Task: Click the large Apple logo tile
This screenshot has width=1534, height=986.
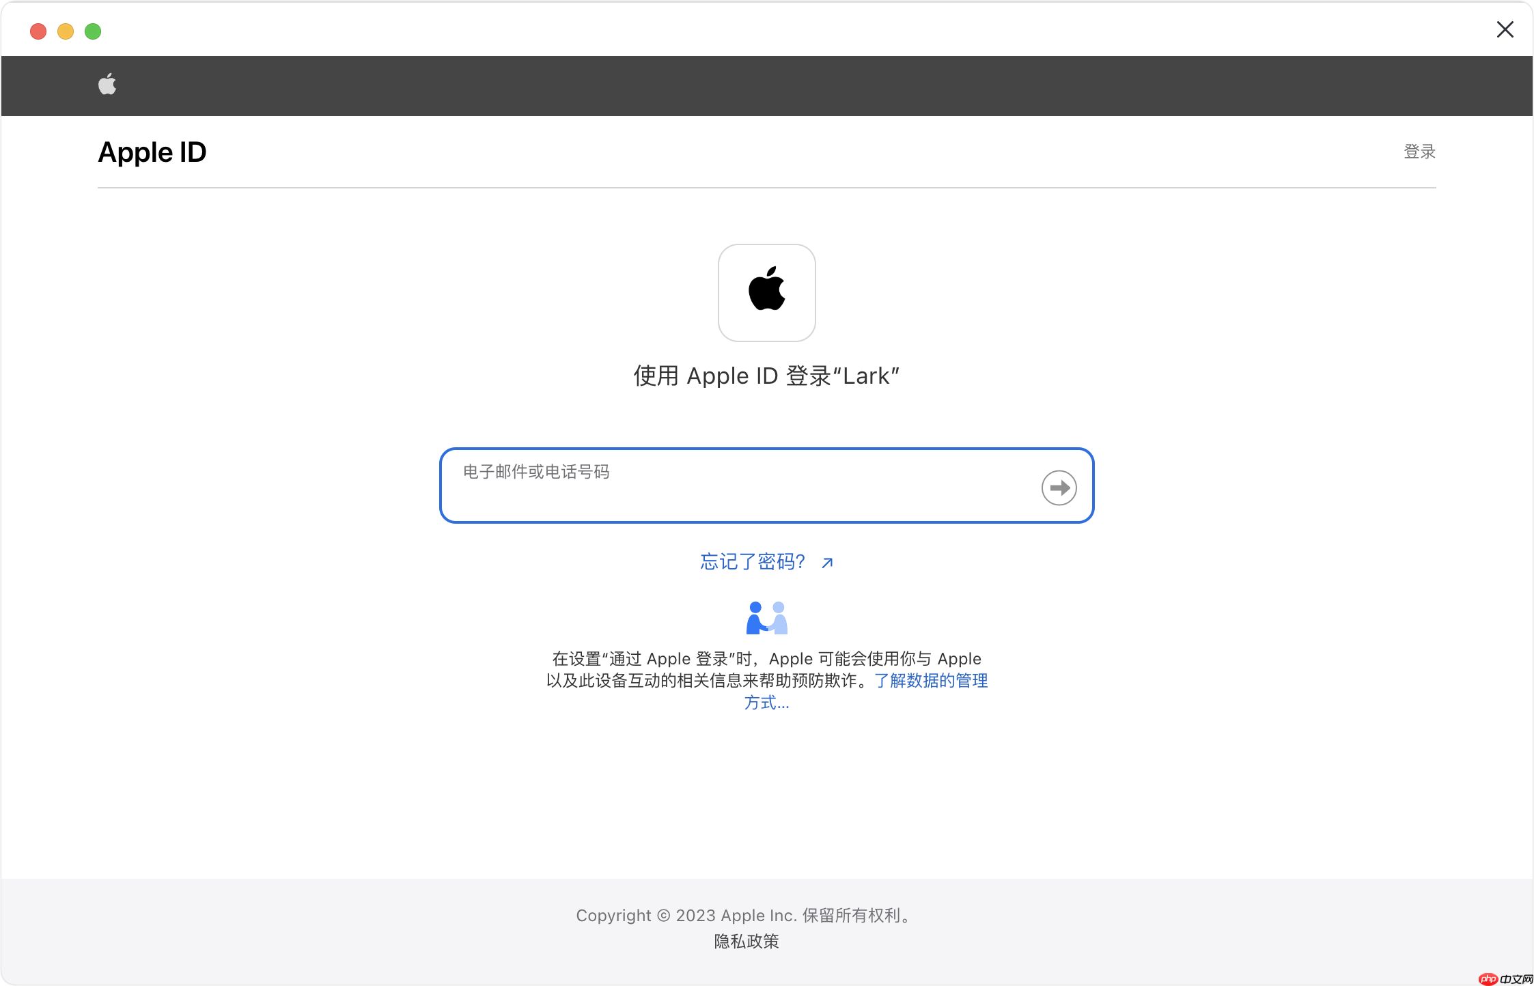Action: point(766,293)
